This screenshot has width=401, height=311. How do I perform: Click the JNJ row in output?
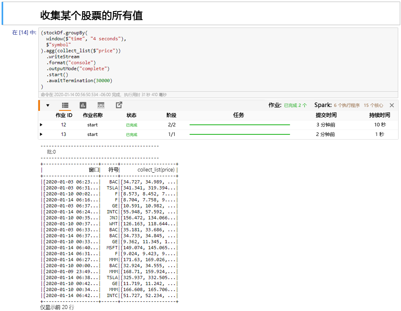pyautogui.click(x=109, y=218)
